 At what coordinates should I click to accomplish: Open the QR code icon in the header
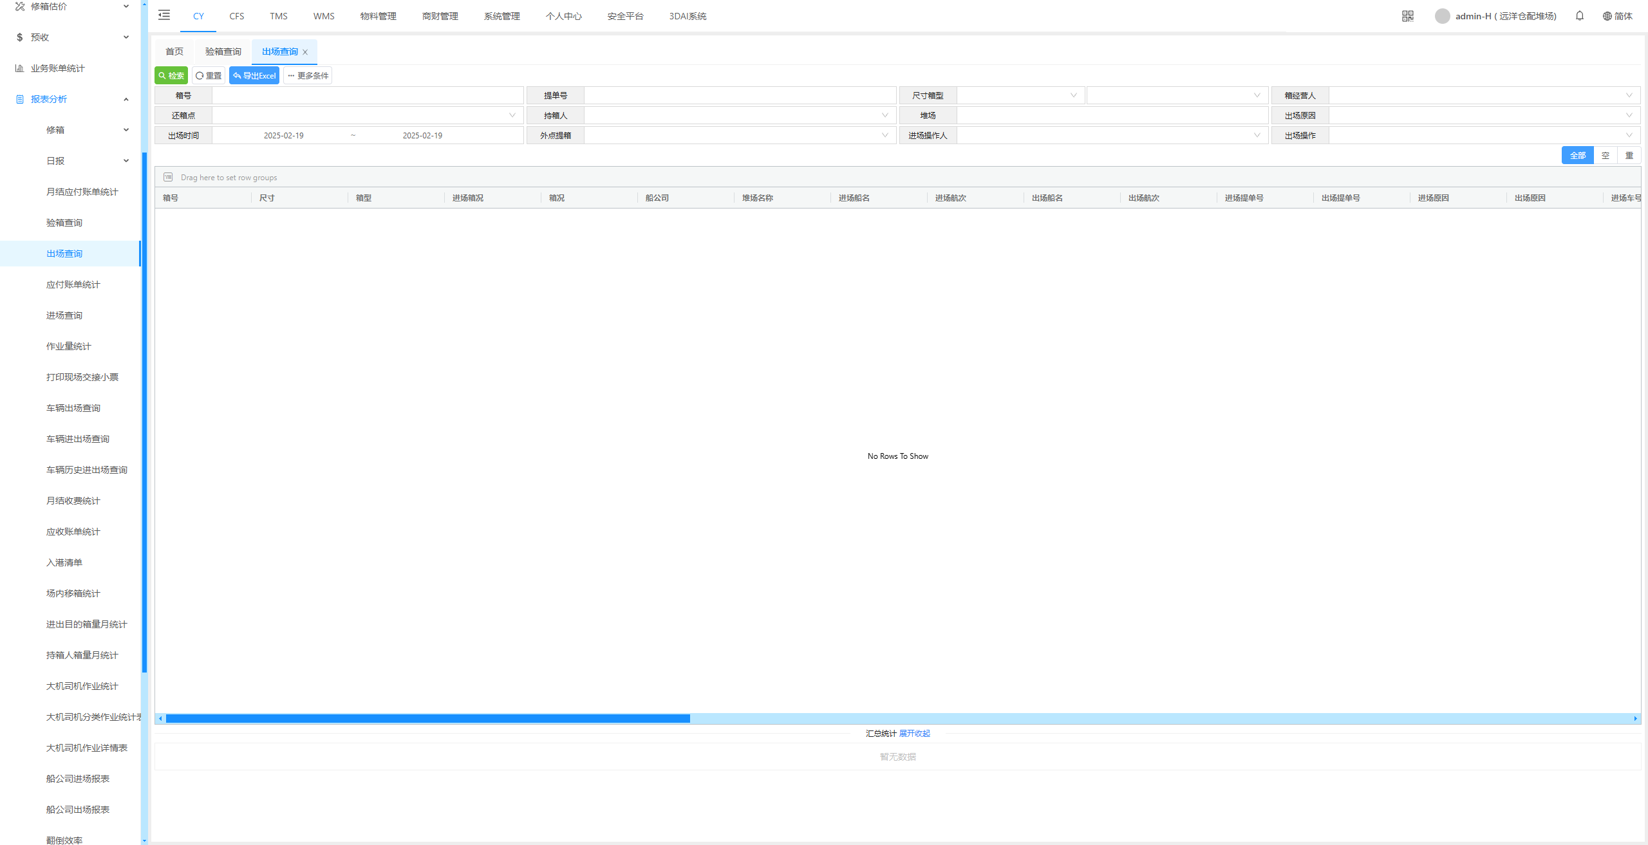[x=1407, y=16]
